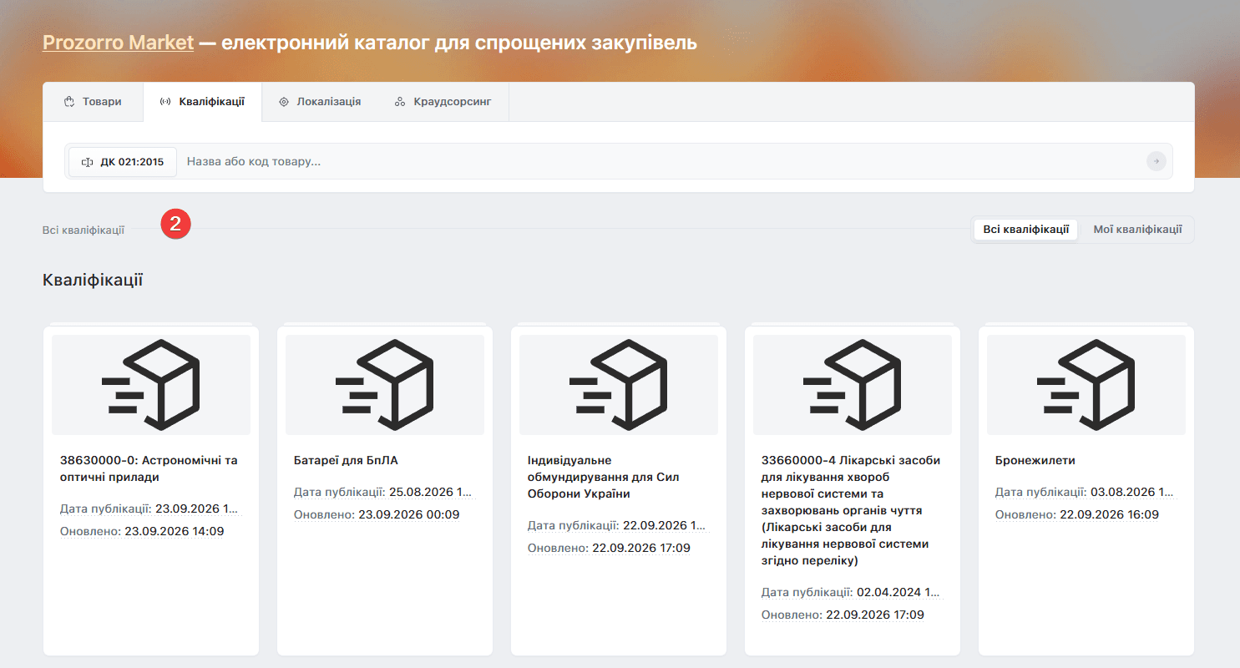Switch to the Товари tab
Viewport: 1240px width, 668px height.
click(93, 102)
